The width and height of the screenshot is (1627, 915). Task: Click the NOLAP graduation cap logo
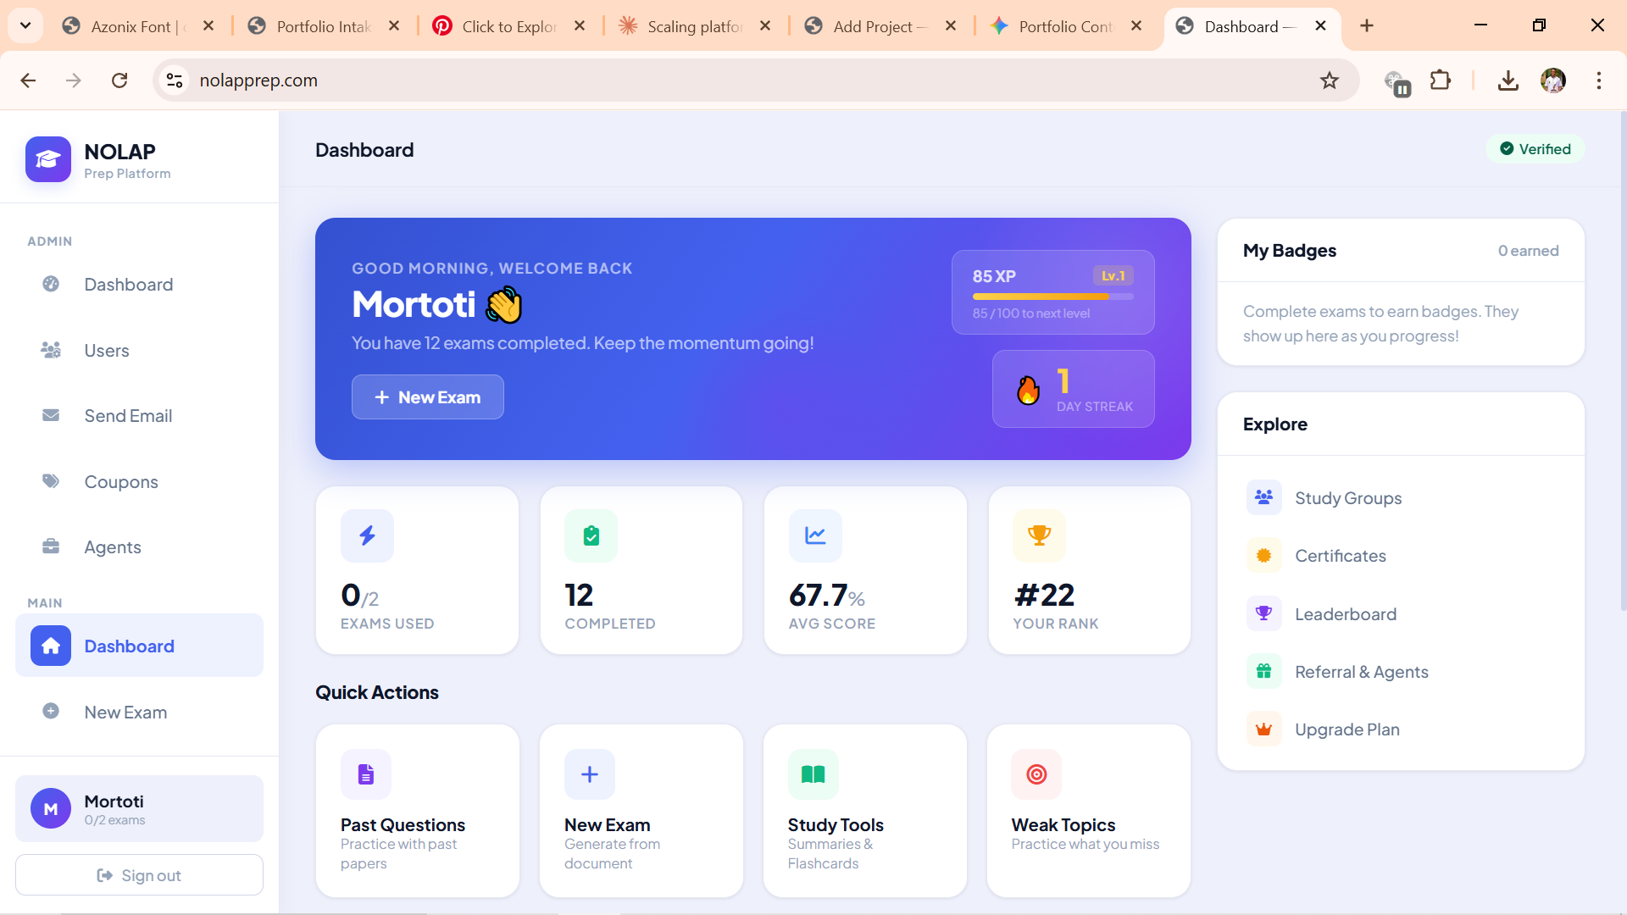coord(48,159)
